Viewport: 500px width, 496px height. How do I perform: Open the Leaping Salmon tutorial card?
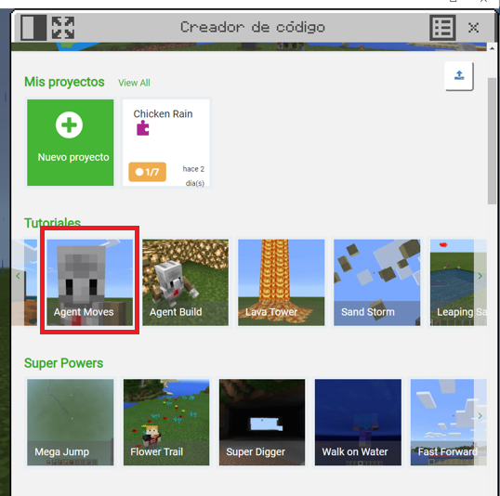click(458, 282)
